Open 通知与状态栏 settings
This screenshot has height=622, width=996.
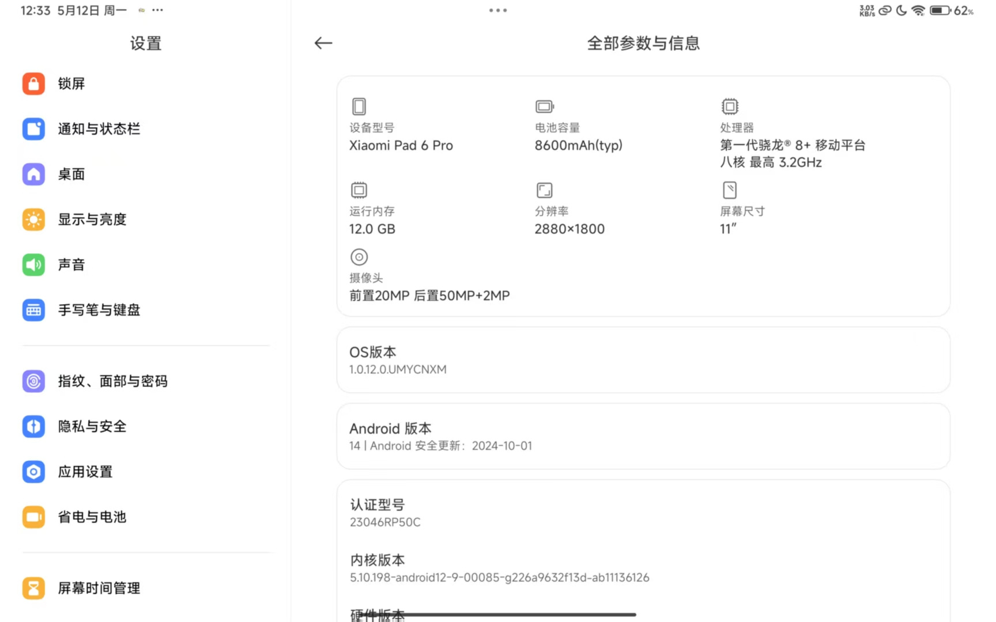tap(146, 129)
